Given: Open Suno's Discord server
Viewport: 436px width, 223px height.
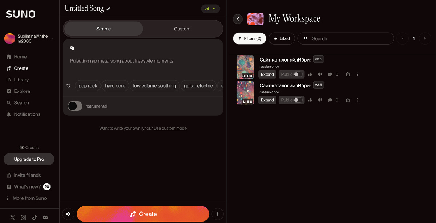Looking at the screenshot, I should pyautogui.click(x=45, y=218).
